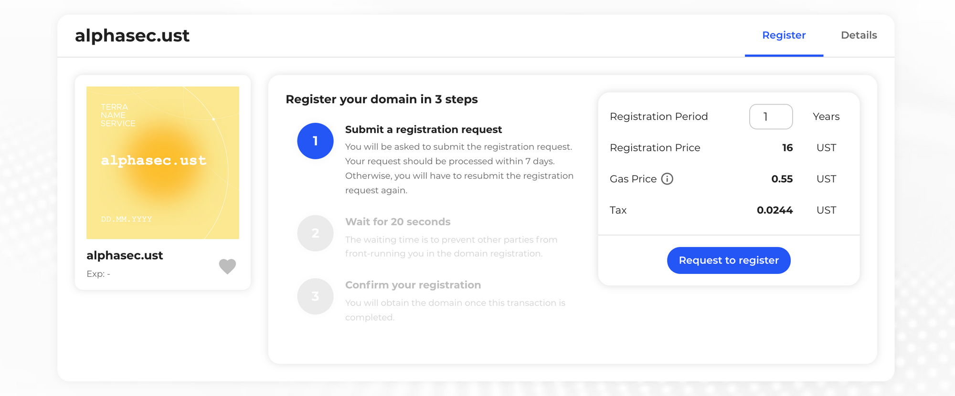This screenshot has width=955, height=396.
Task: Open the Gas Price info tooltip icon
Action: coord(668,179)
